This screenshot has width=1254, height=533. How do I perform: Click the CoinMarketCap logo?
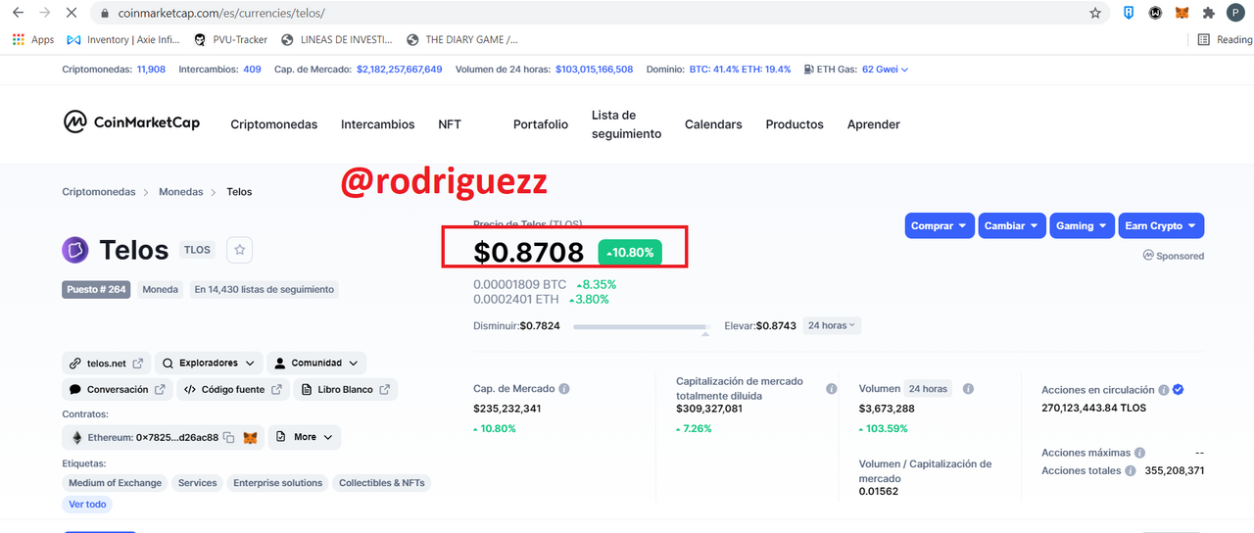tap(131, 122)
